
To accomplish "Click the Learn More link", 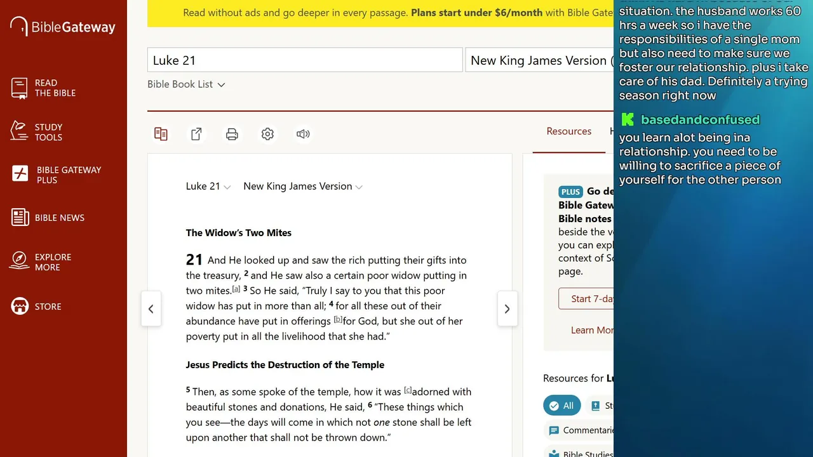I will pyautogui.click(x=592, y=330).
